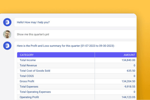
Task: Click the Profit and Loss summary text
Action: (x=66, y=46)
